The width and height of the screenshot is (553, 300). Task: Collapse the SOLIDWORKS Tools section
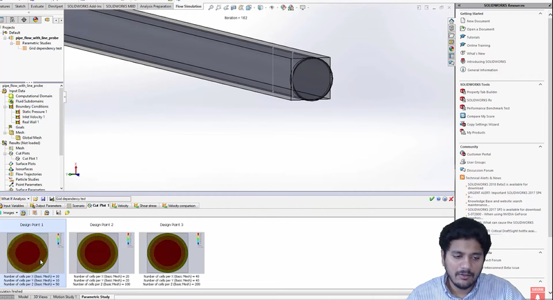coord(541,84)
